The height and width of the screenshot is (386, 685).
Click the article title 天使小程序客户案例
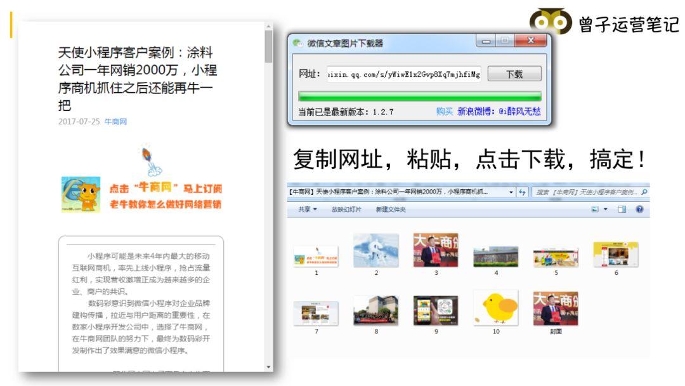pos(137,79)
